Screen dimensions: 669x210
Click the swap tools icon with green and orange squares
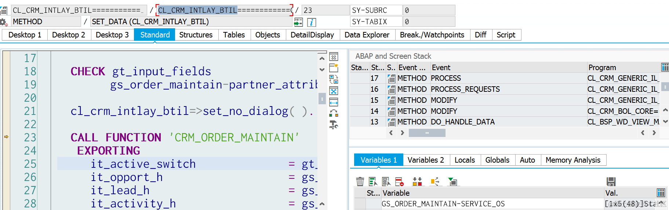pyautogui.click(x=334, y=113)
